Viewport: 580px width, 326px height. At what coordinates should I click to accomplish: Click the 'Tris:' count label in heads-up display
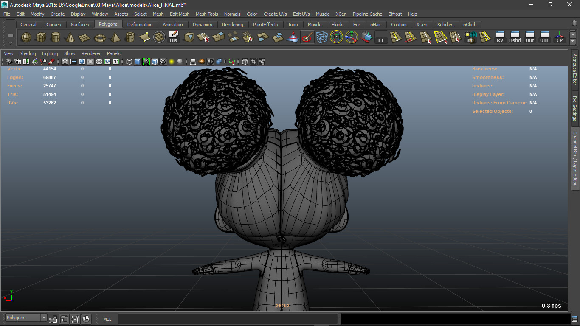(x=13, y=94)
